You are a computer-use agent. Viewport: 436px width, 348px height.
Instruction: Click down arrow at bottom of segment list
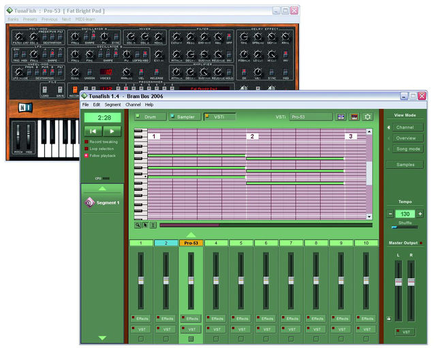tap(102, 338)
